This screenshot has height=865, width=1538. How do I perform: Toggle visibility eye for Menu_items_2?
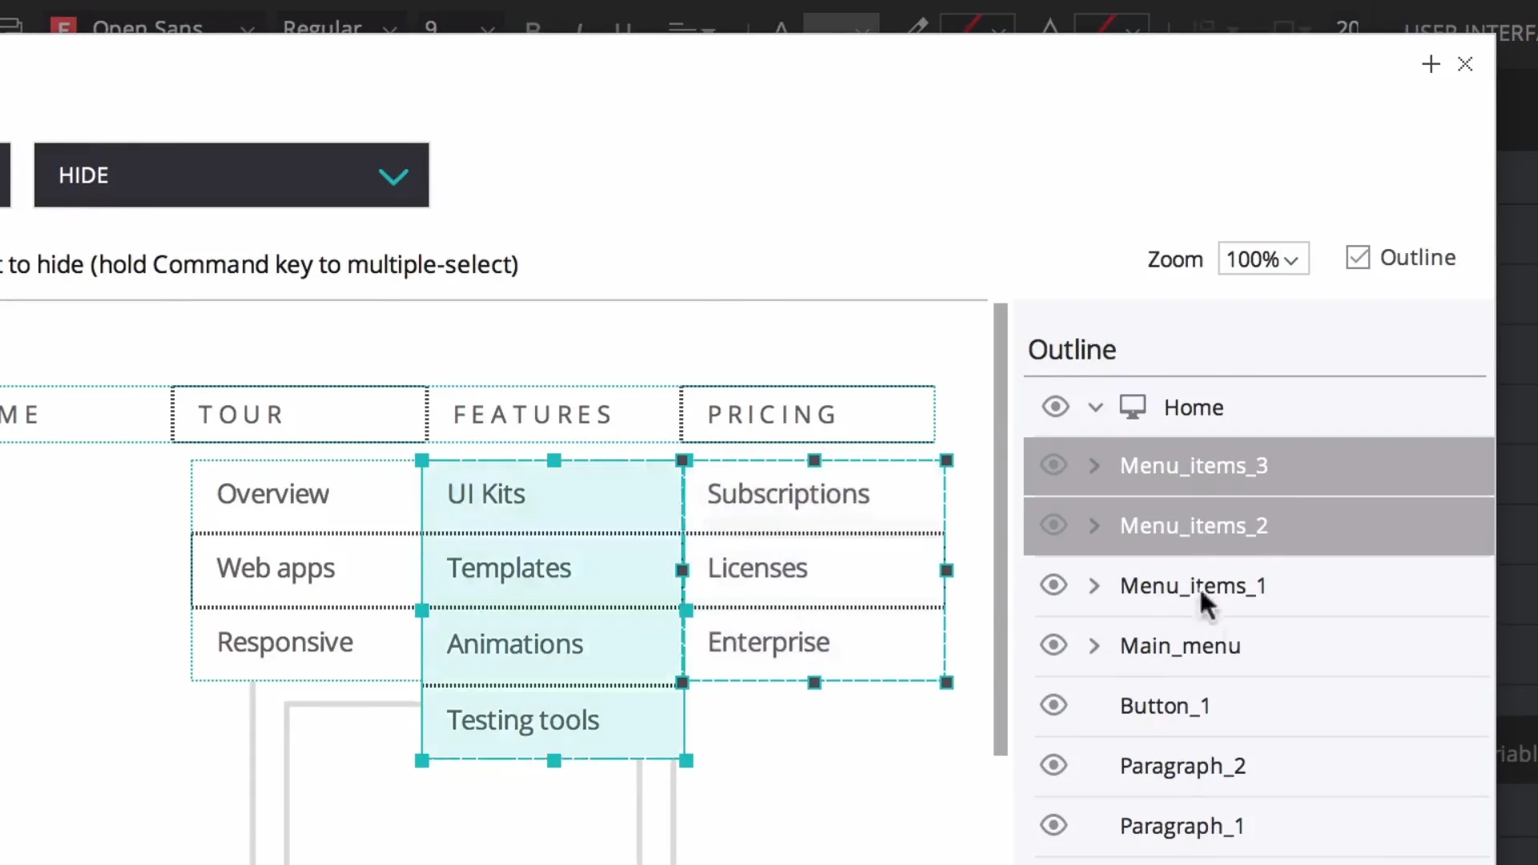click(1053, 525)
